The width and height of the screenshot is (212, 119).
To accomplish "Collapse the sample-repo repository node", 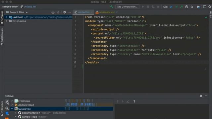I will [x=16, y=117].
